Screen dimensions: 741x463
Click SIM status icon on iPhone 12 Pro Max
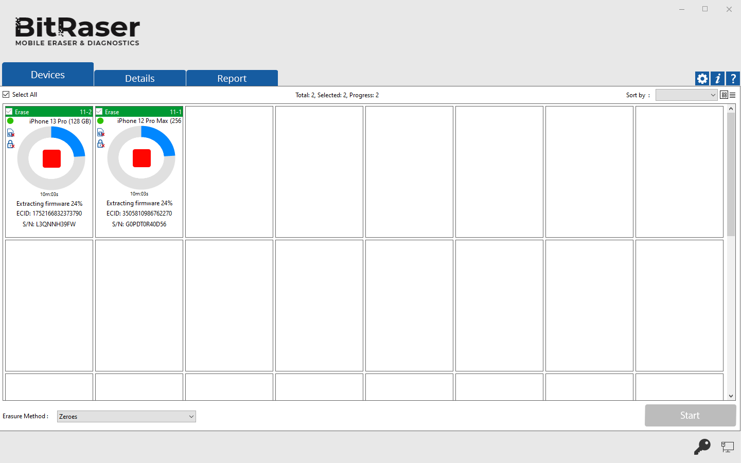pos(101,133)
